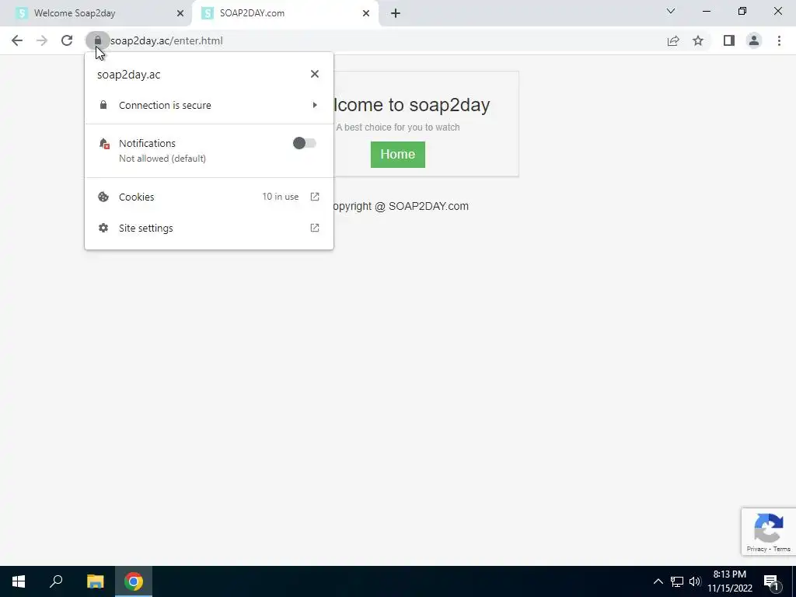
Task: Click the address bar URL
Action: click(x=166, y=40)
